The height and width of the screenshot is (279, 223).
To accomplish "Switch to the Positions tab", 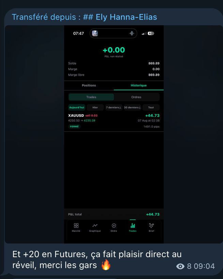I will click(89, 85).
